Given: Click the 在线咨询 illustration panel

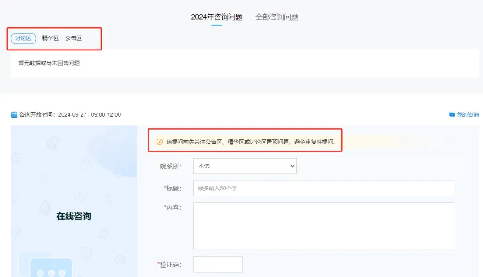Looking at the screenshot, I should click(73, 201).
